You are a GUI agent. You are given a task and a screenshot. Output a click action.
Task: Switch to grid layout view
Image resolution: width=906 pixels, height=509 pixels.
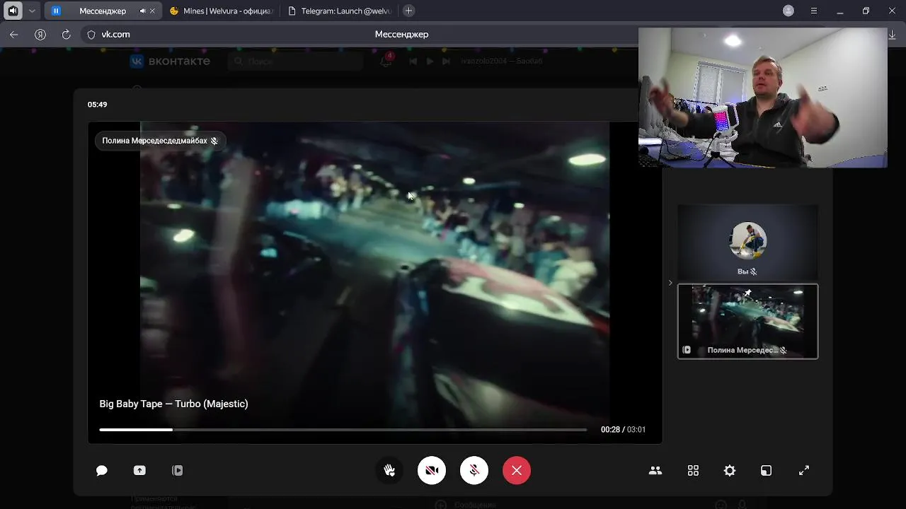click(693, 471)
